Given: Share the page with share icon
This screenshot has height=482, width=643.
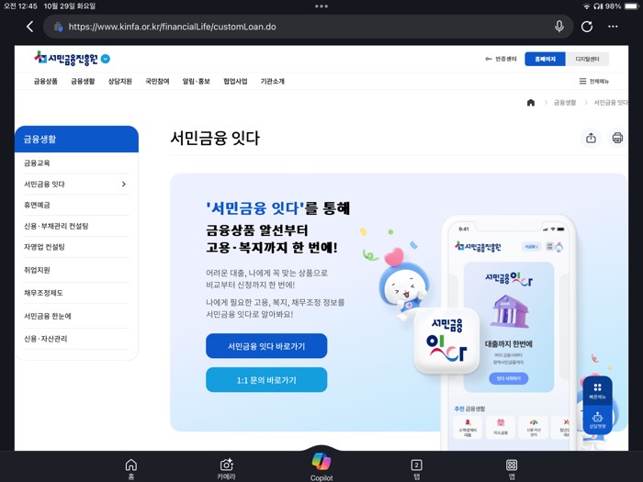Looking at the screenshot, I should point(591,138).
